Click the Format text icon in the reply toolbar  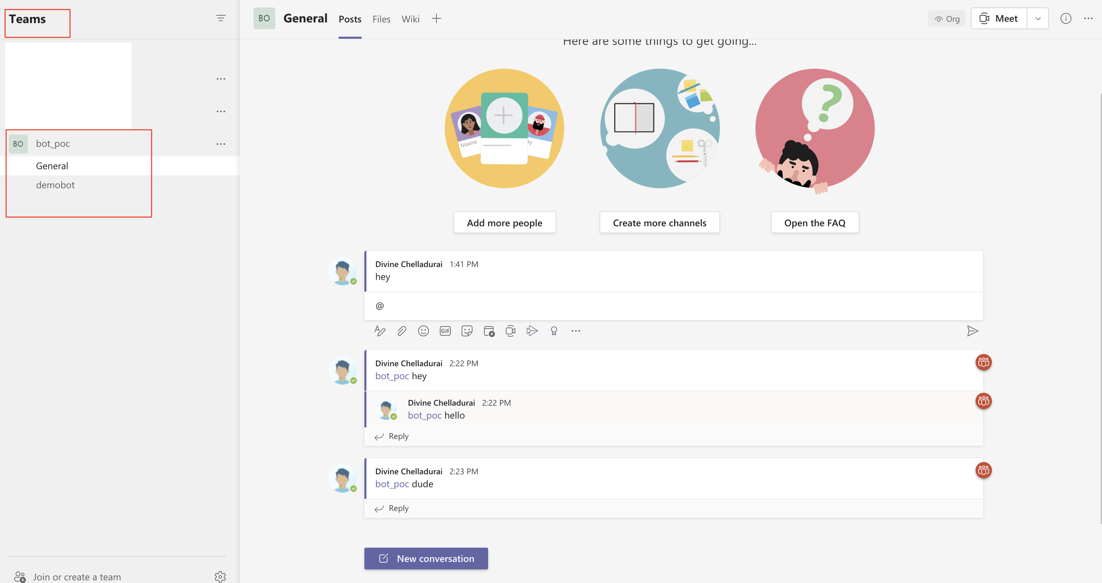pos(379,331)
